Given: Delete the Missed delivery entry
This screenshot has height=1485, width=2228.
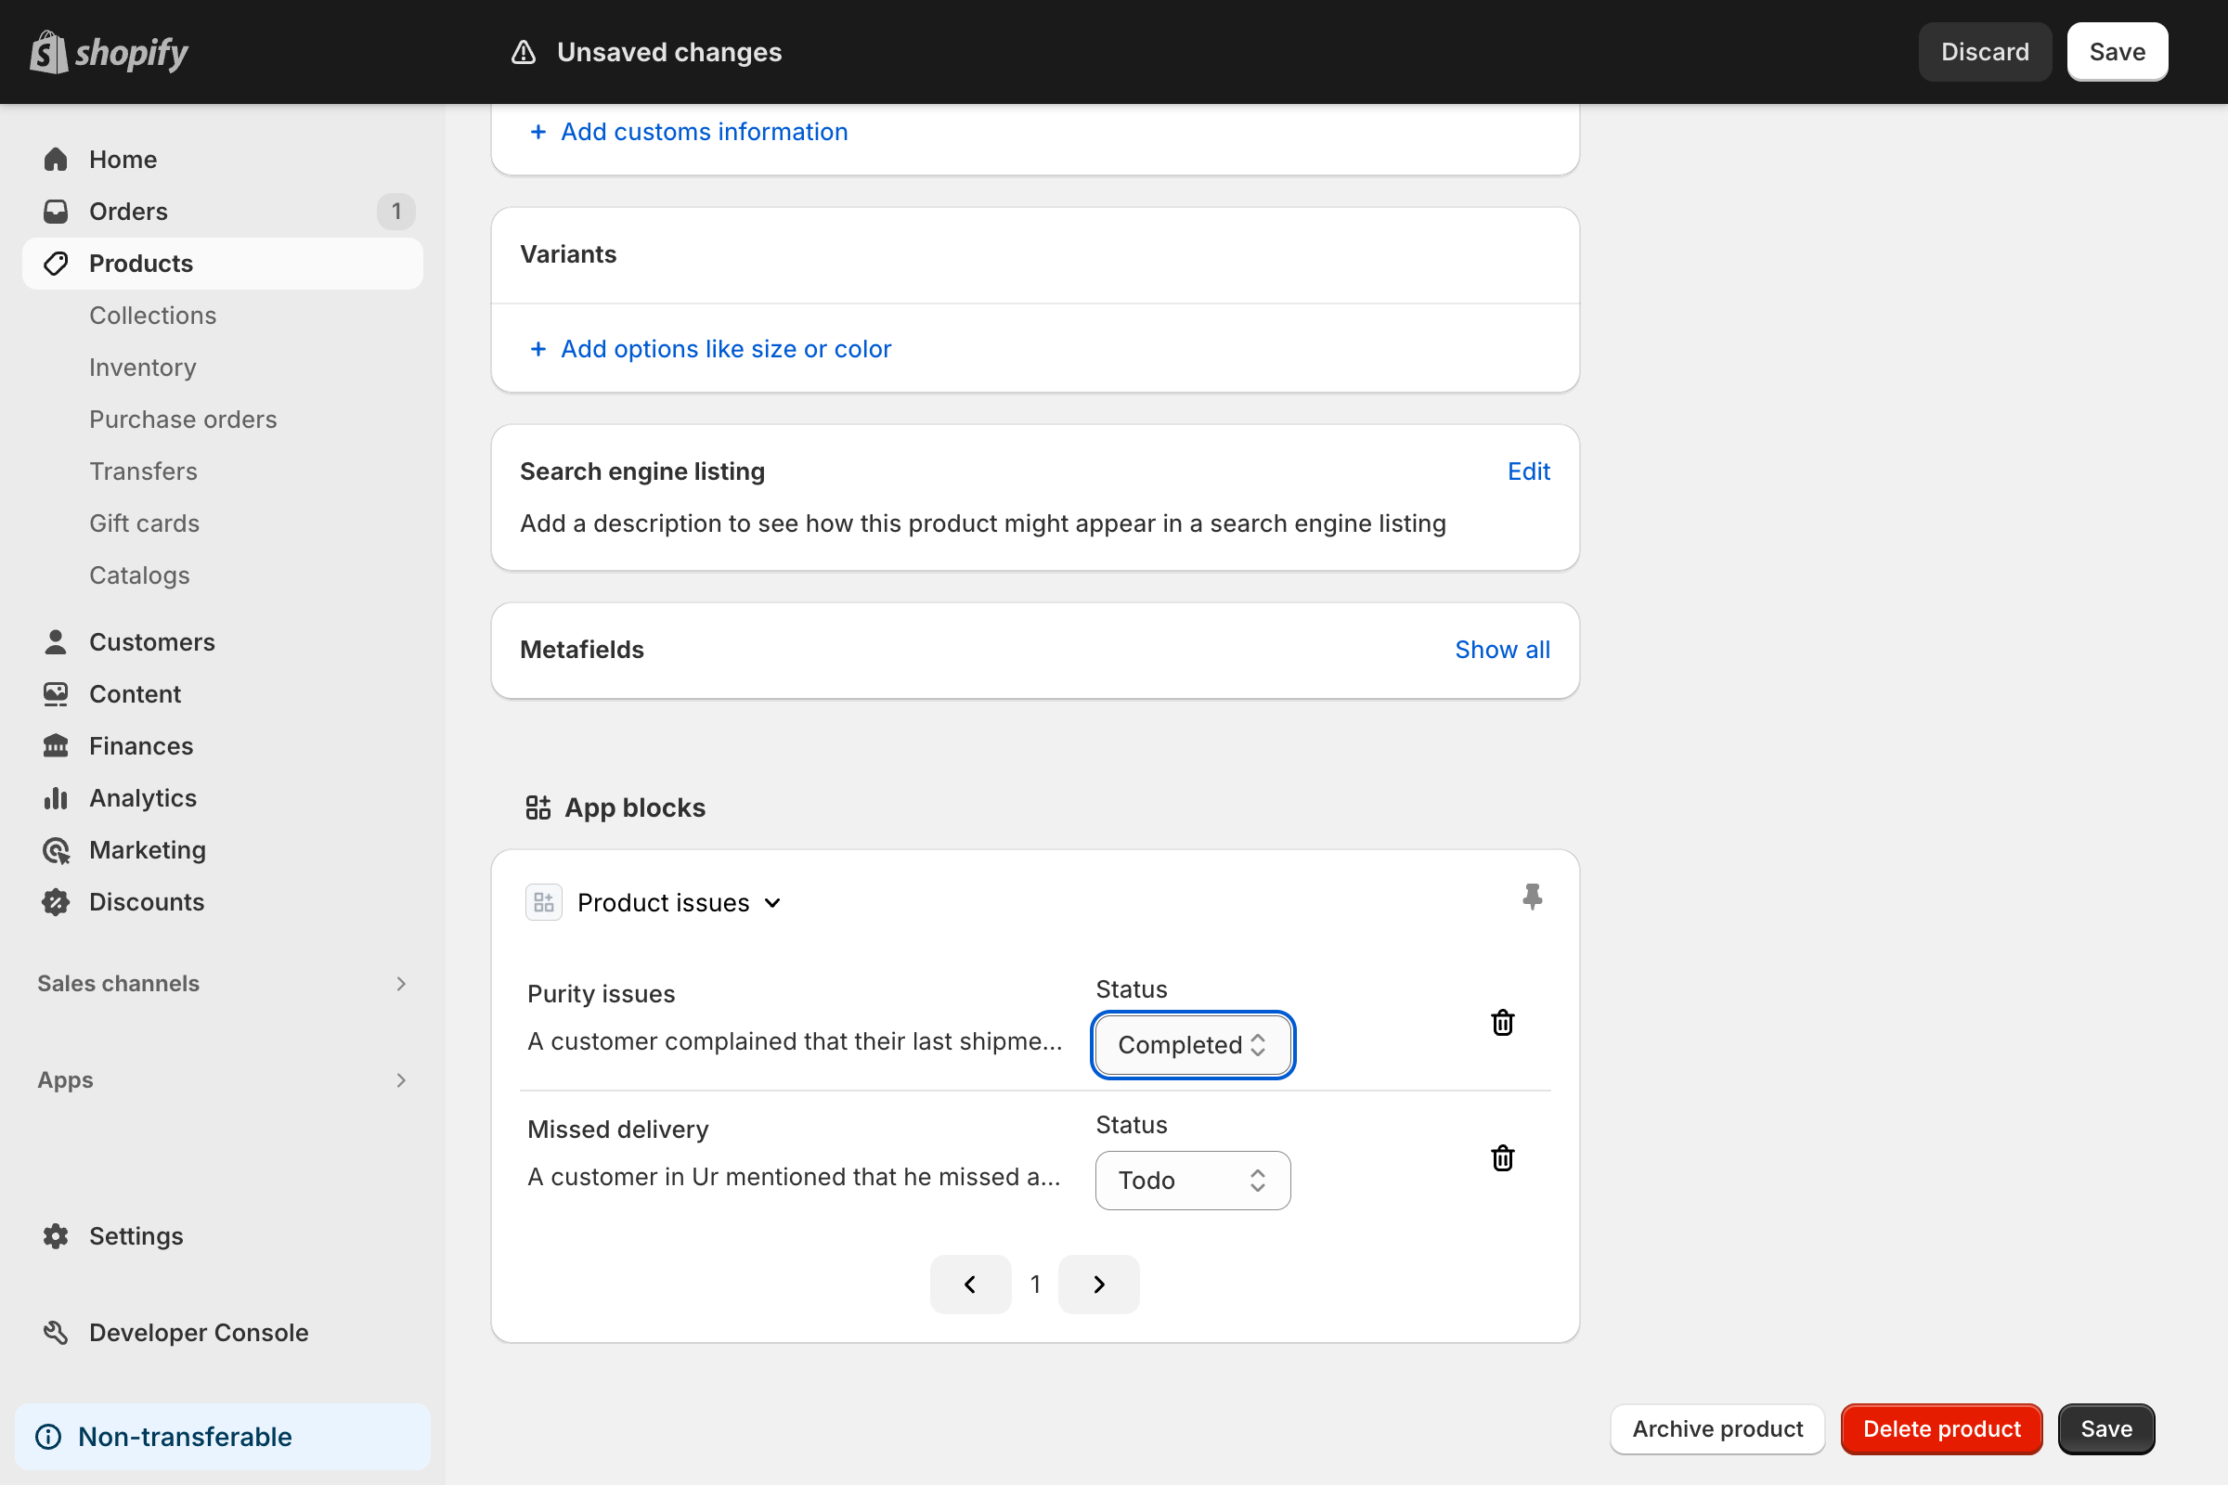Looking at the screenshot, I should [1502, 1158].
